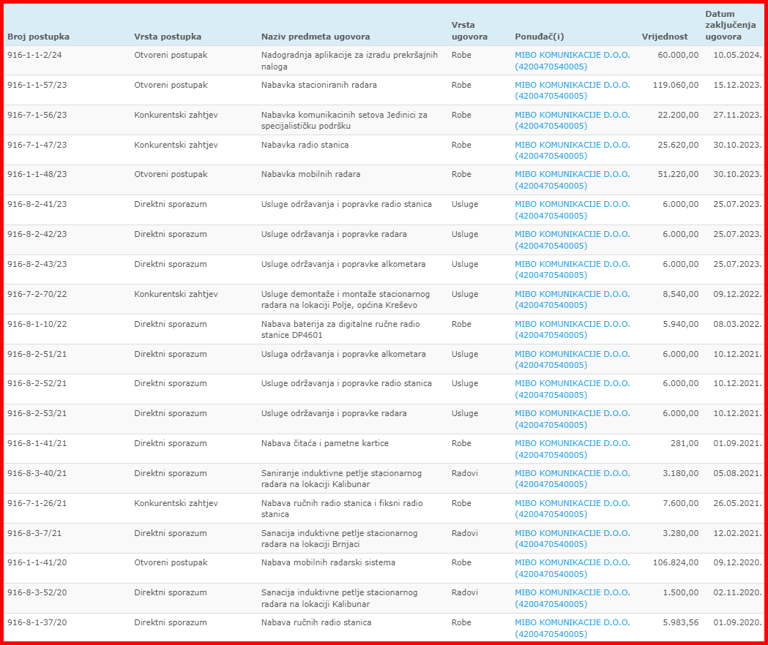Click the date 02.11.2020.
Image resolution: width=768 pixels, height=645 pixels.
(738, 592)
